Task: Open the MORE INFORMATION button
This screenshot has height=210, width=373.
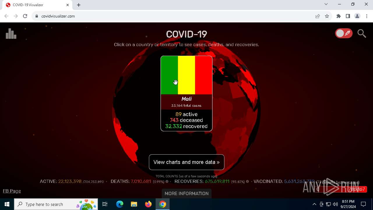Action: tap(186, 193)
